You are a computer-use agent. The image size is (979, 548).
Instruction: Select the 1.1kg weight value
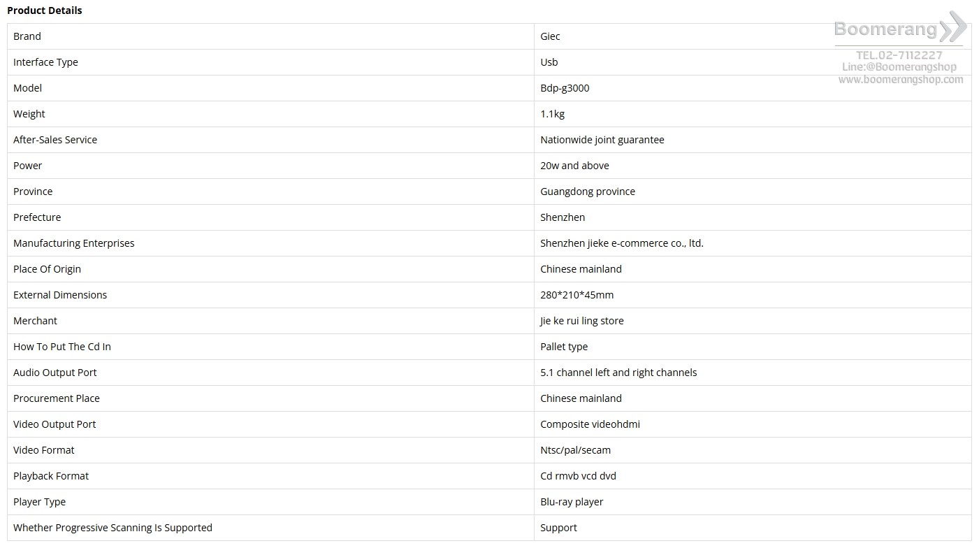click(x=552, y=114)
